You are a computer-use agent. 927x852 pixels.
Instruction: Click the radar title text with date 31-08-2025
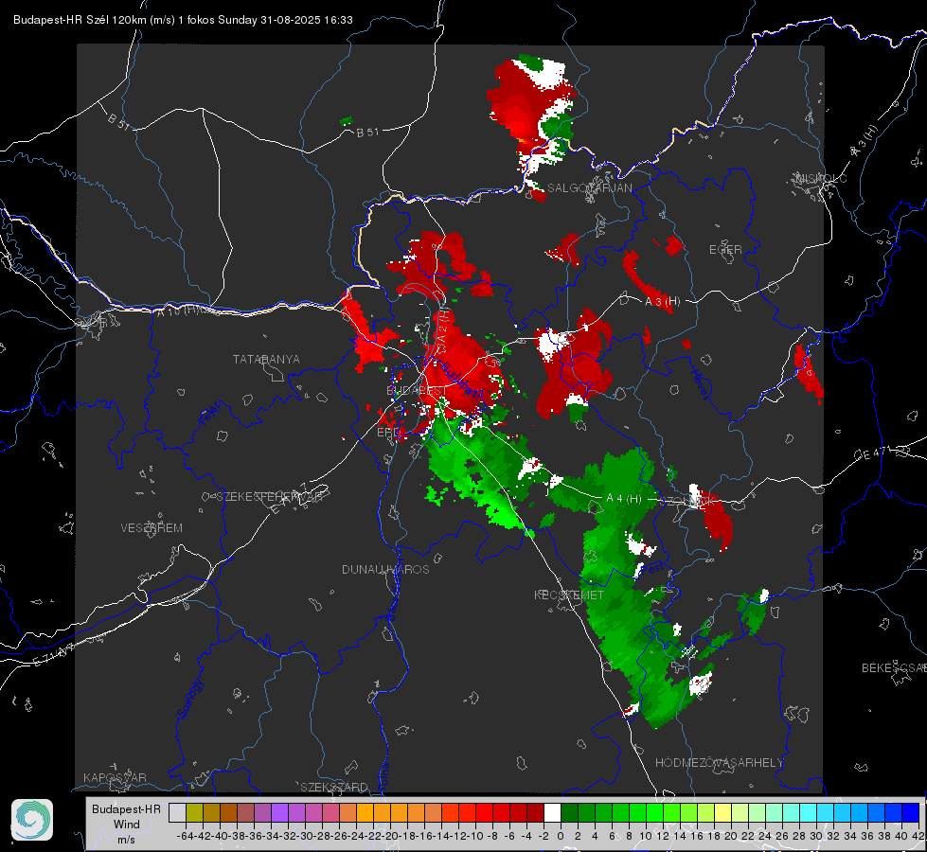pyautogui.click(x=184, y=20)
